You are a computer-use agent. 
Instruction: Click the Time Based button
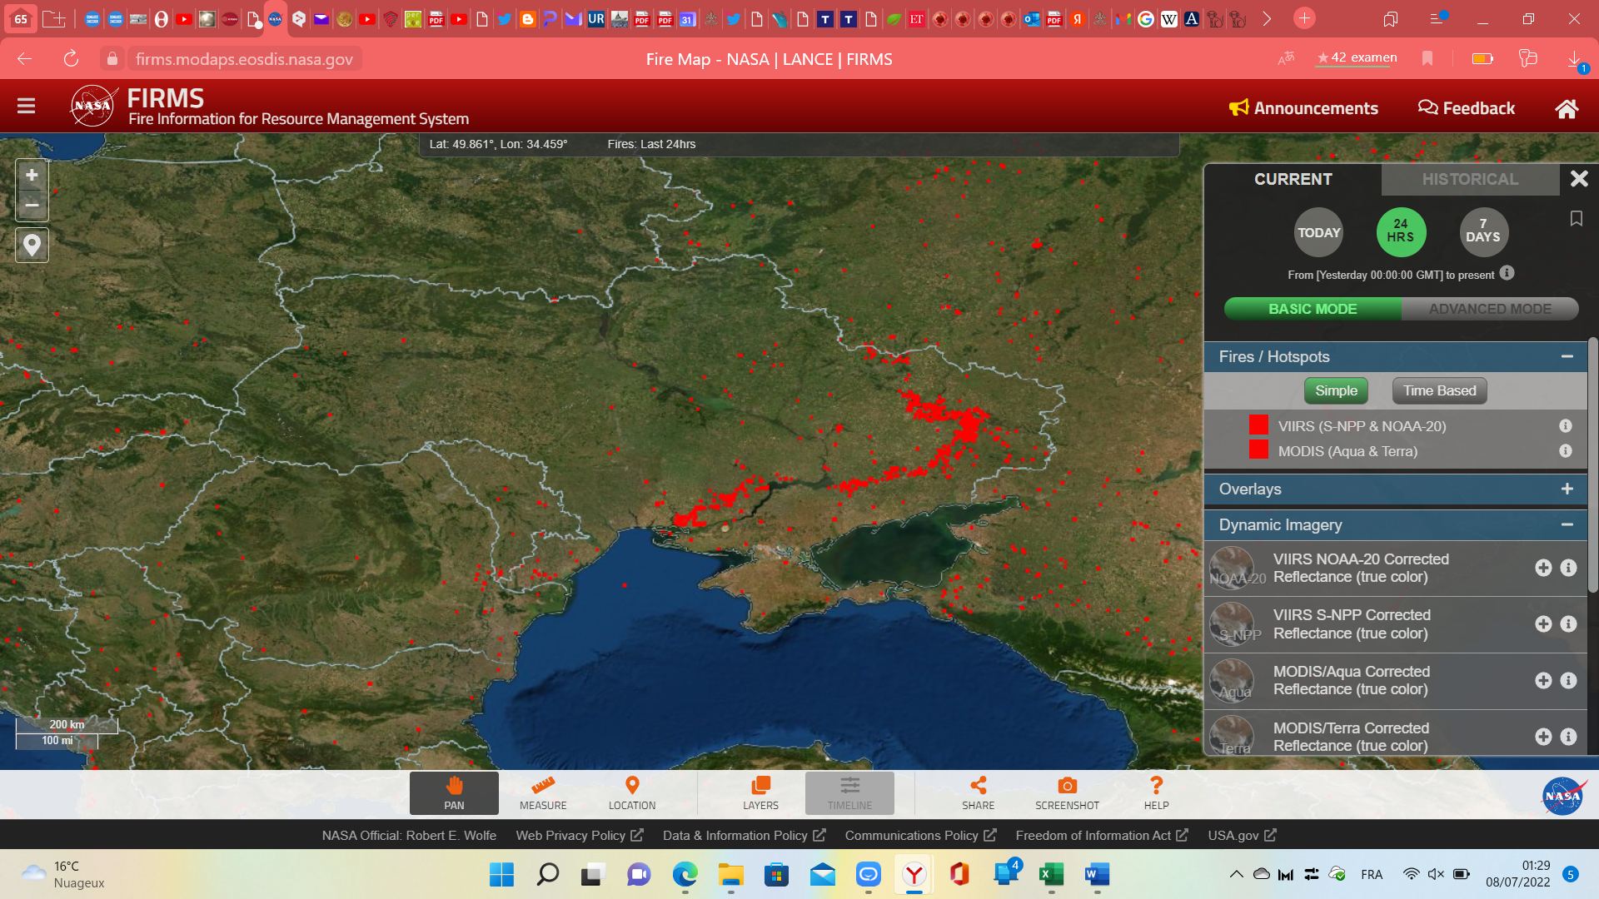pos(1439,390)
